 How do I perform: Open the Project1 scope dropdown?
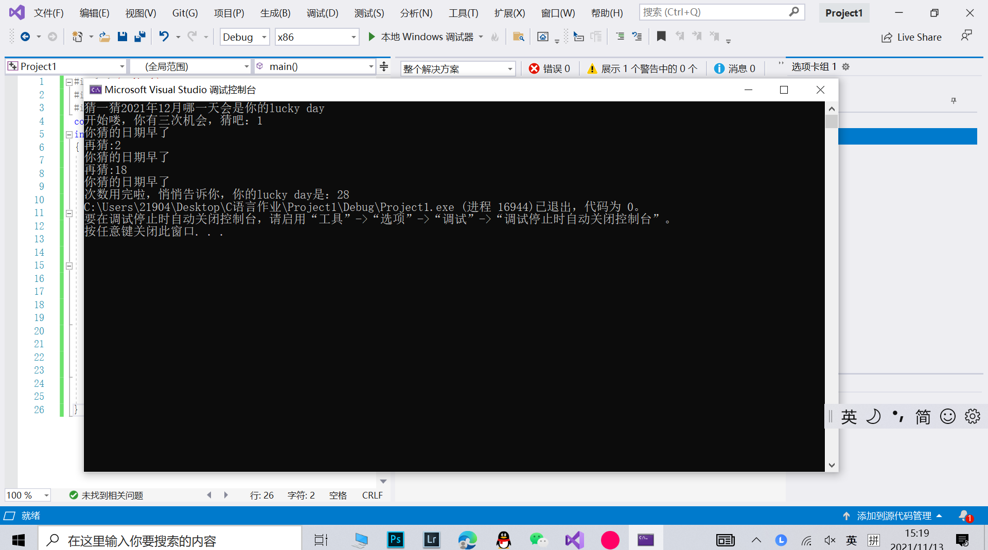click(66, 66)
